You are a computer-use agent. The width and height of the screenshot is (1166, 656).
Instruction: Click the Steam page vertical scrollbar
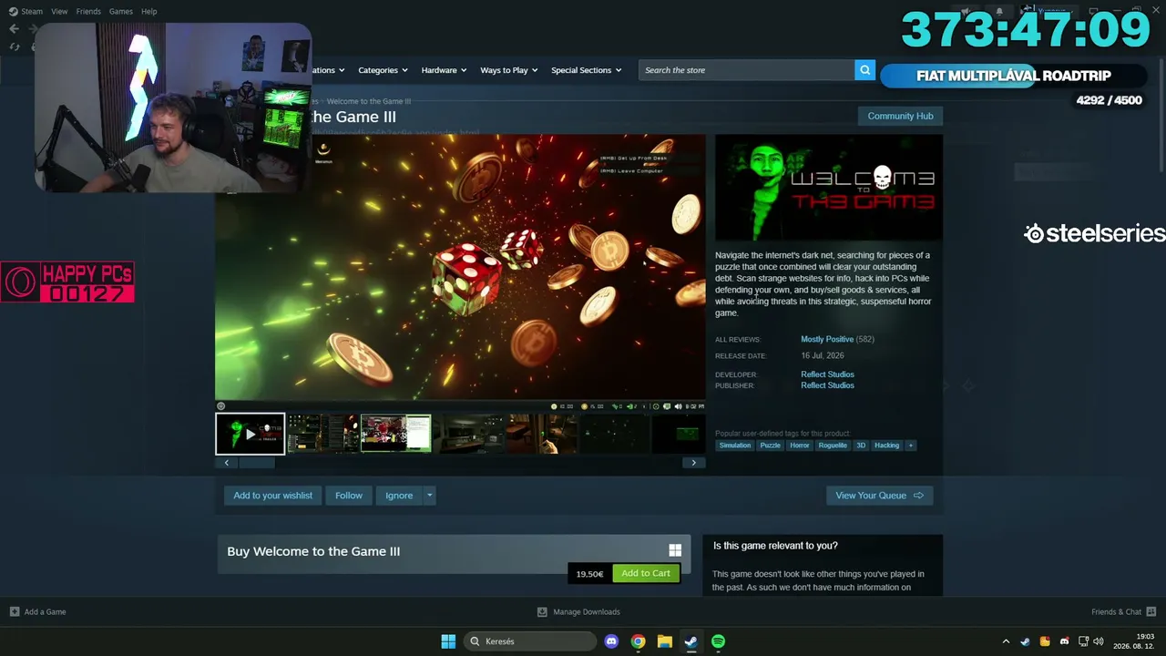click(x=1160, y=114)
